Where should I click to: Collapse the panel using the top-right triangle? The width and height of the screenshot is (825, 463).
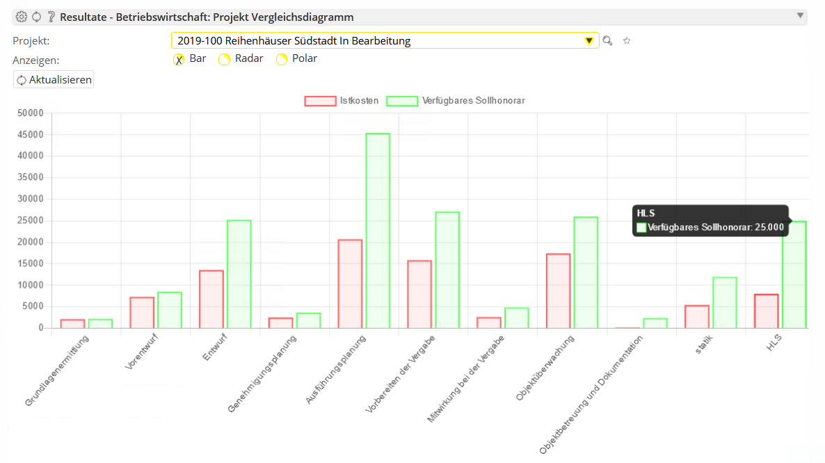pyautogui.click(x=800, y=15)
